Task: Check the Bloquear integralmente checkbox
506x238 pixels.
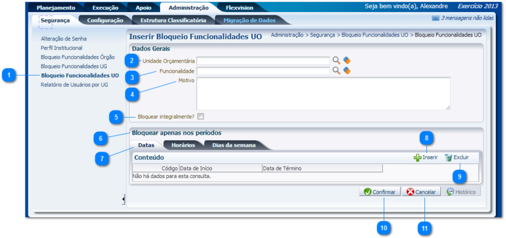Action: tap(201, 117)
